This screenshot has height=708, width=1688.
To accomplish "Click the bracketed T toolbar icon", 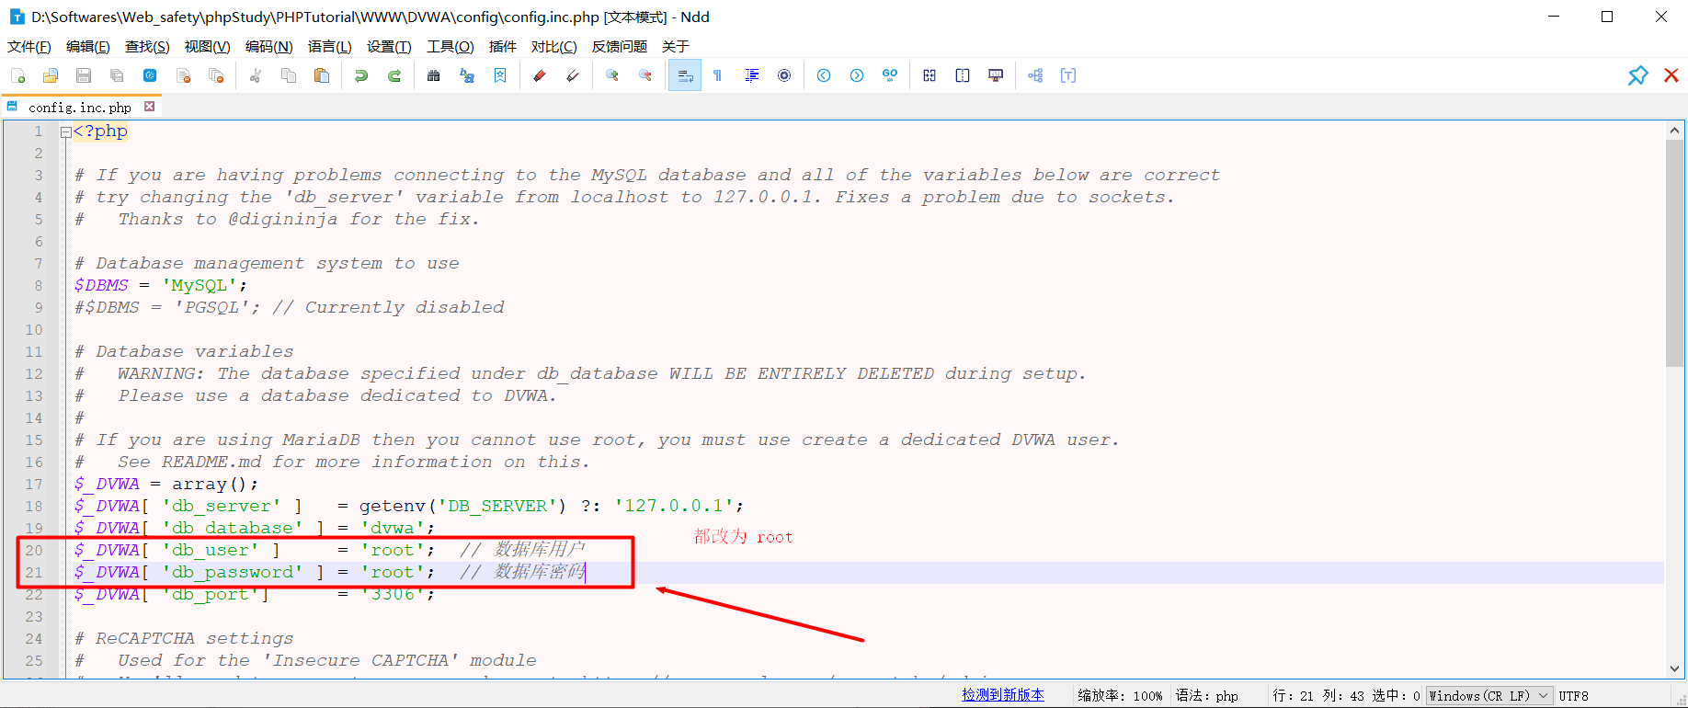I will (x=1068, y=75).
